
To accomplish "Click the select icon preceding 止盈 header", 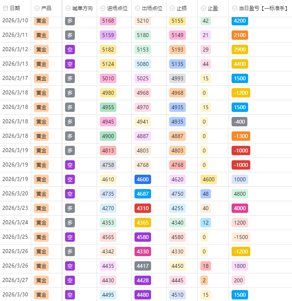I will [204, 8].
